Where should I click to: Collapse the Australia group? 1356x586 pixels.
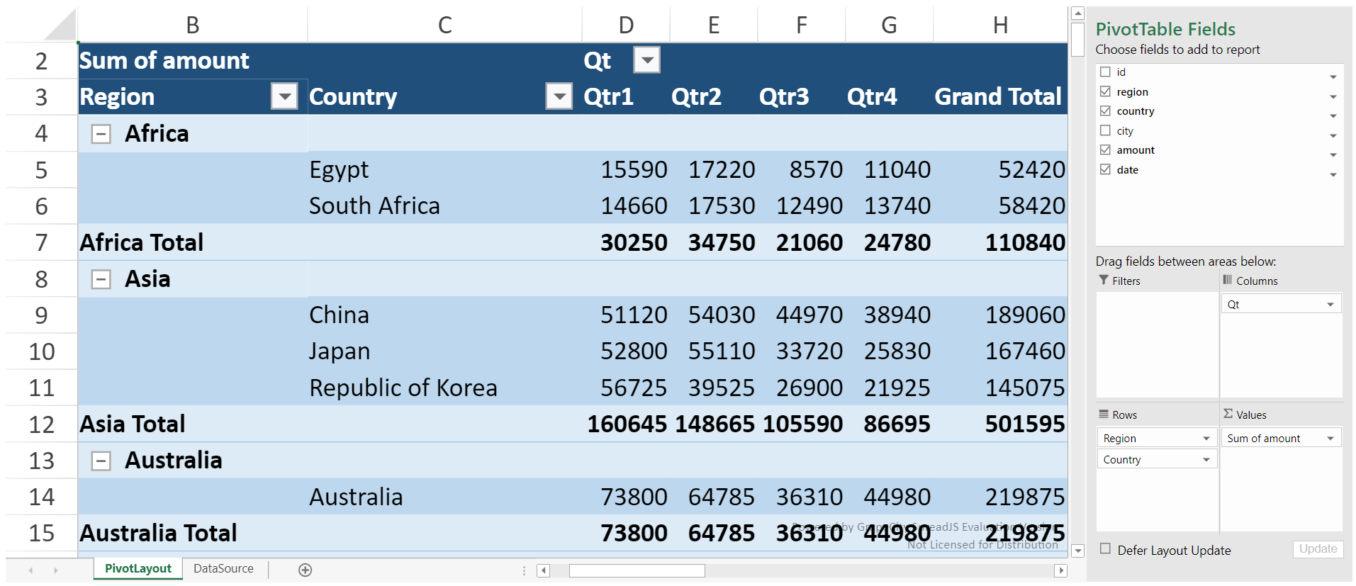pos(101,461)
